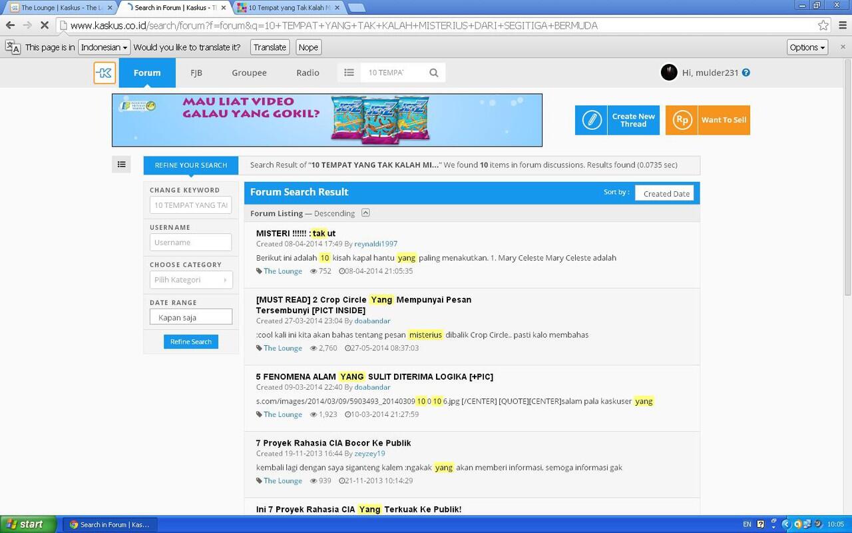
Task: Click the magnifier search icon in navbar
Action: pyautogui.click(x=434, y=73)
